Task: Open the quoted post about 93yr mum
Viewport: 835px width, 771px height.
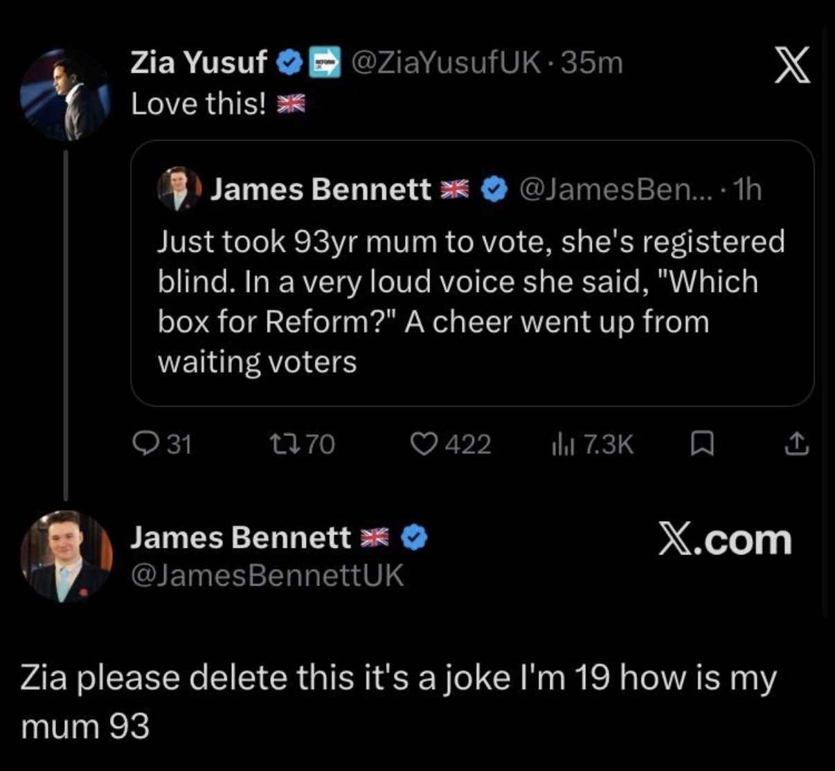Action: pyautogui.click(x=471, y=301)
